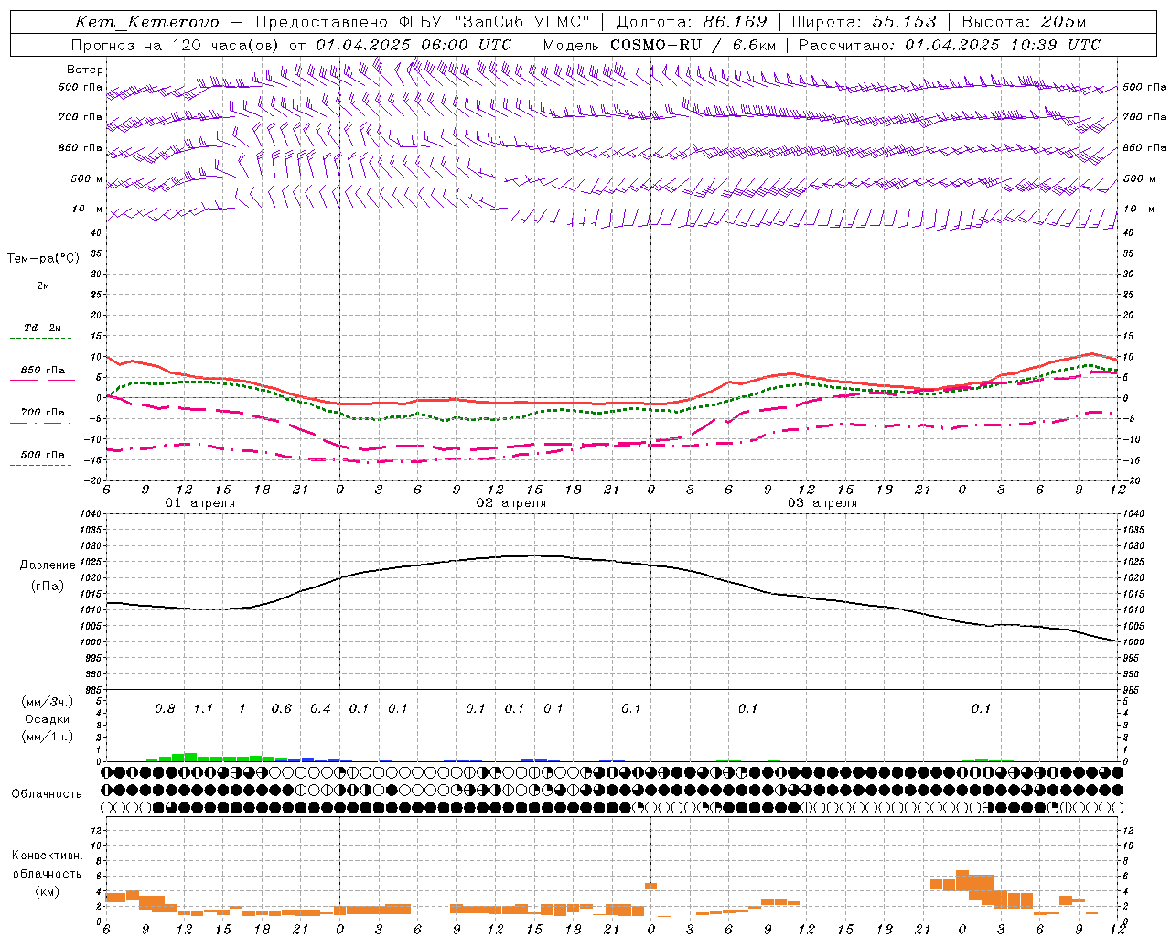
Task: Select the (мм/1ч.) unit label
Action: click(x=48, y=738)
